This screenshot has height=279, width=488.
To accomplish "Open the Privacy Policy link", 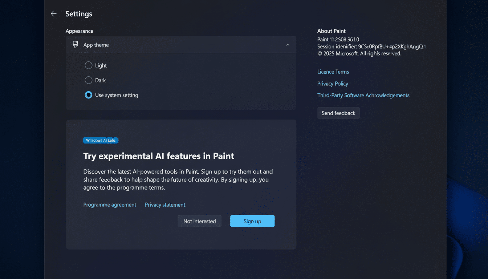I will [x=333, y=84].
